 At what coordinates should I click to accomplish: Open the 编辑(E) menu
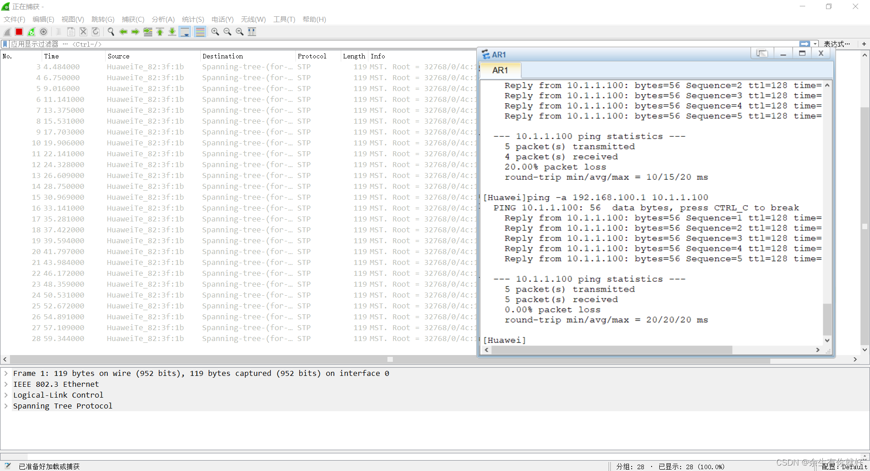(x=43, y=19)
